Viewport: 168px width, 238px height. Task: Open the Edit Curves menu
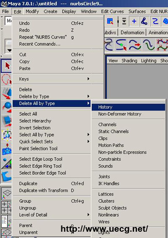pyautogui.click(x=113, y=11)
